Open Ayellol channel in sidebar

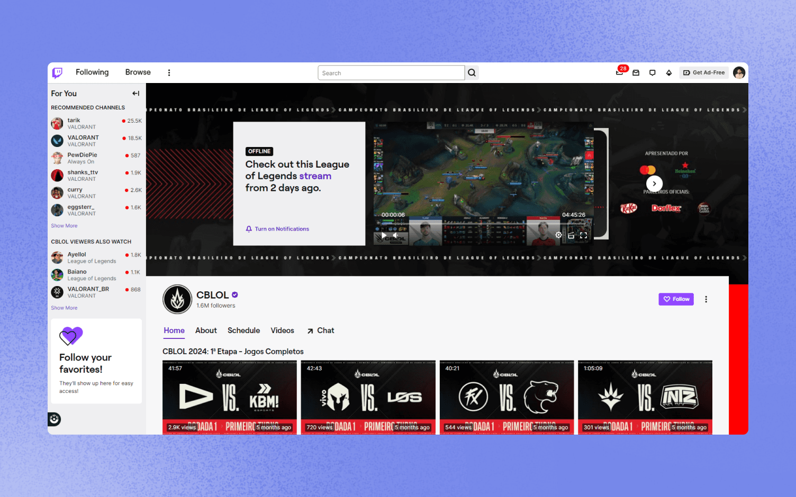click(x=96, y=257)
